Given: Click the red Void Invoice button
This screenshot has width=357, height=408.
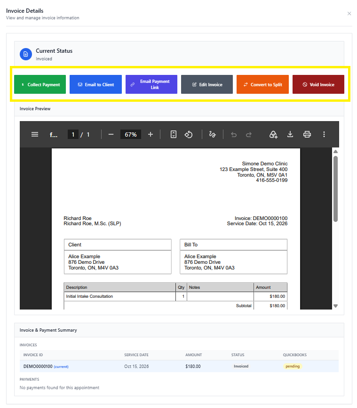Looking at the screenshot, I should click(318, 84).
